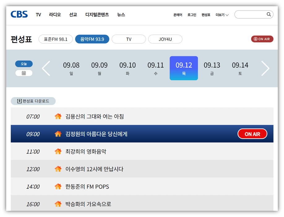Select date 09.13 금
Screen dimensions: 284x217
212,68
